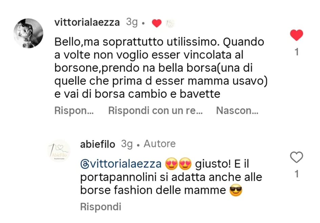Viewport: 320px width, 223px height.
Task: Click the '3g' timestamp on vittorialaezza's comment
Action: tap(132, 22)
